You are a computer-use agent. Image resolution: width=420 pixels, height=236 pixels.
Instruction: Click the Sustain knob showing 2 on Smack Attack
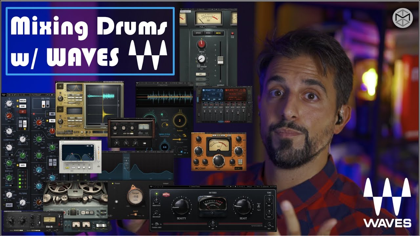(179, 120)
